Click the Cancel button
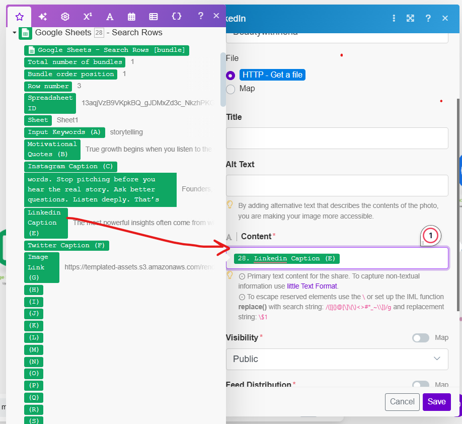The image size is (462, 424). coord(402,402)
